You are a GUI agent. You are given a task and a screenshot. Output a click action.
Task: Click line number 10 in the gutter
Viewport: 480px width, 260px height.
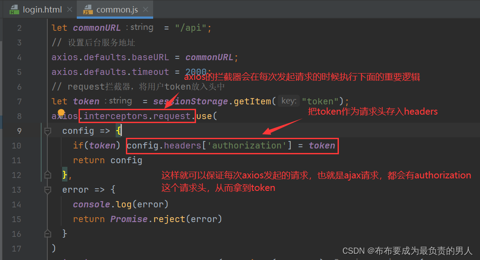pyautogui.click(x=17, y=145)
